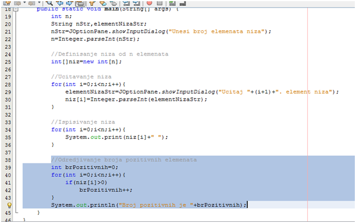Click the comment '//Ucitavanje niza'
356x223 pixels.
[81, 76]
